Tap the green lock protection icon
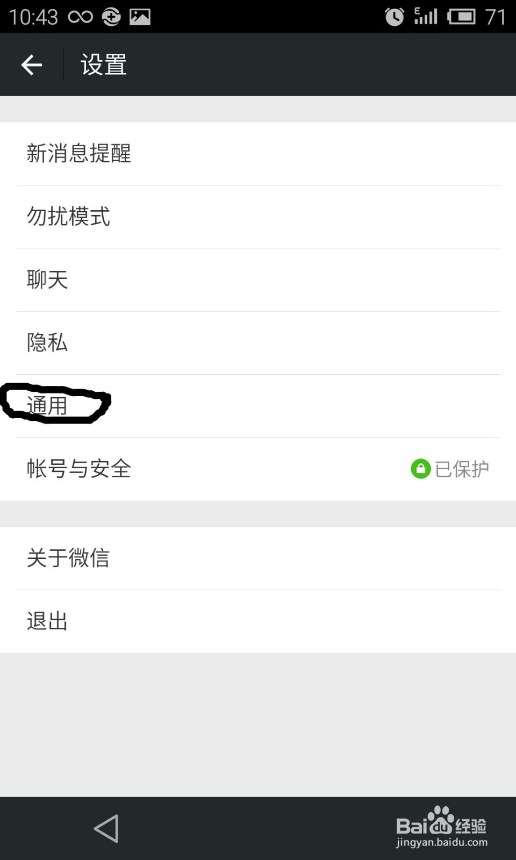Image resolution: width=516 pixels, height=860 pixels. [x=421, y=469]
